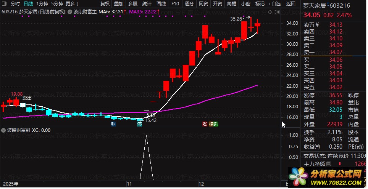Click the 同资 toolbar button
368x189 pixels.
tap(203, 4)
